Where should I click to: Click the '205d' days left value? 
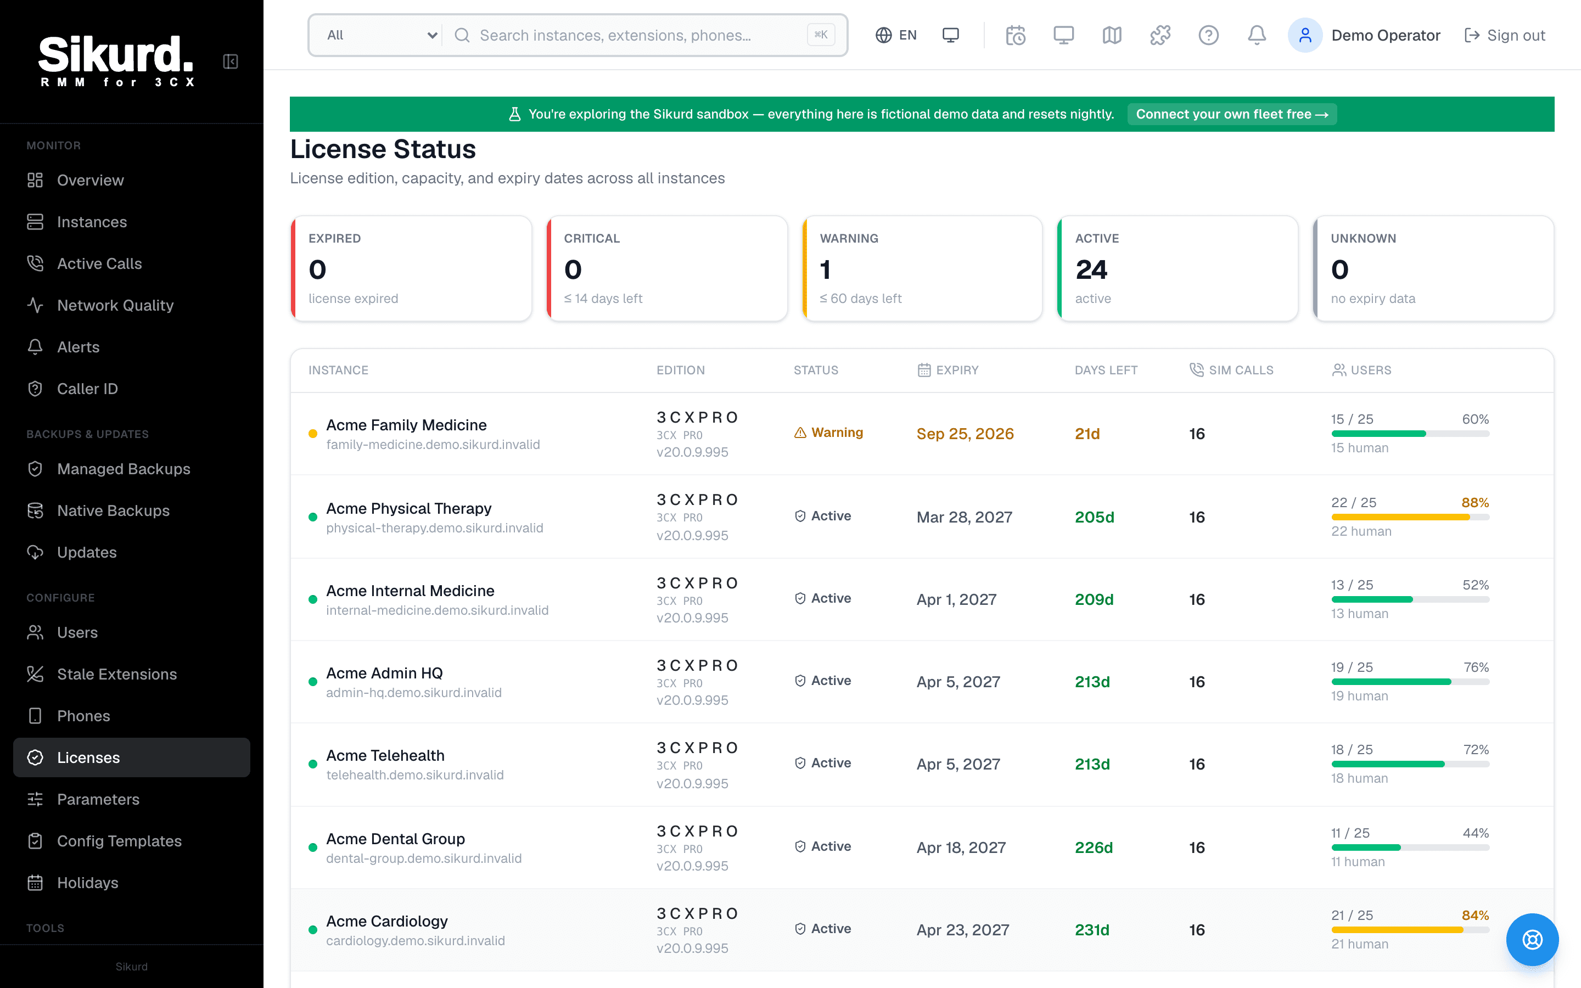click(1094, 517)
